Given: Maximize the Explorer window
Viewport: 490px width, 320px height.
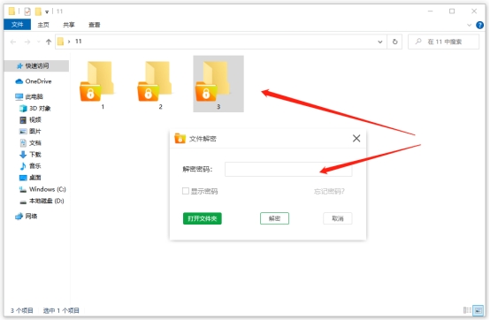Looking at the screenshot, I should 452,11.
